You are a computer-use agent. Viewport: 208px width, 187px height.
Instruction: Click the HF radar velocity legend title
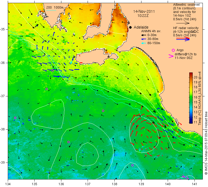click(x=186, y=28)
